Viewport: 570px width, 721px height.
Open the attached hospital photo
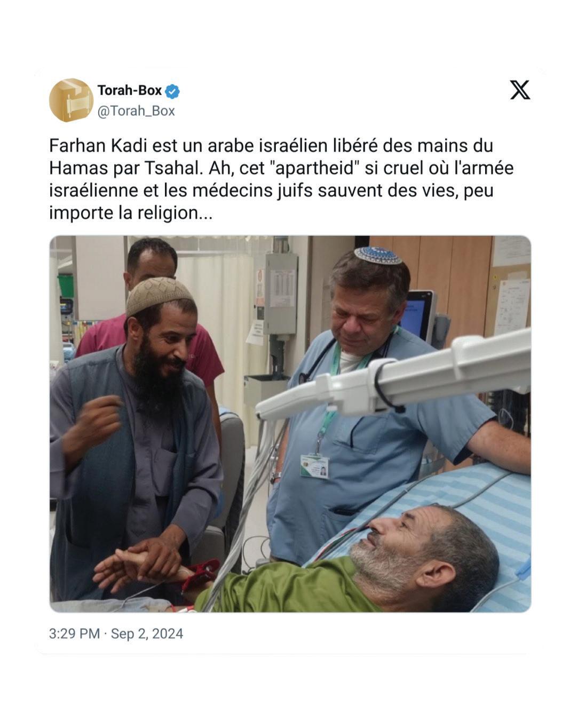[290, 424]
